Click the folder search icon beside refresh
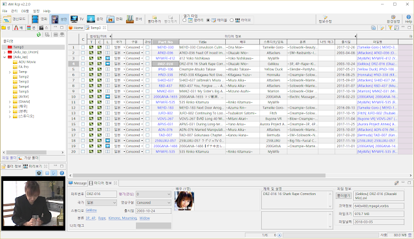The height and width of the screenshot is (239, 414). (47, 34)
